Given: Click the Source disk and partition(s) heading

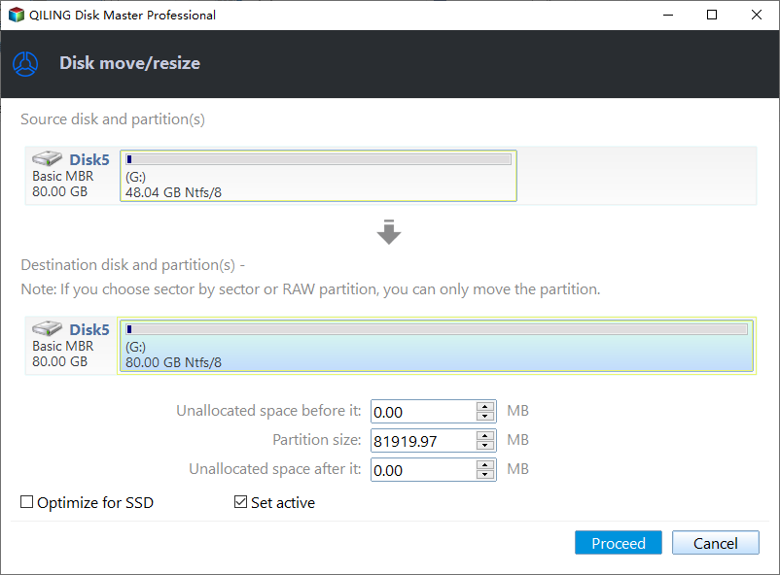Looking at the screenshot, I should tap(113, 119).
